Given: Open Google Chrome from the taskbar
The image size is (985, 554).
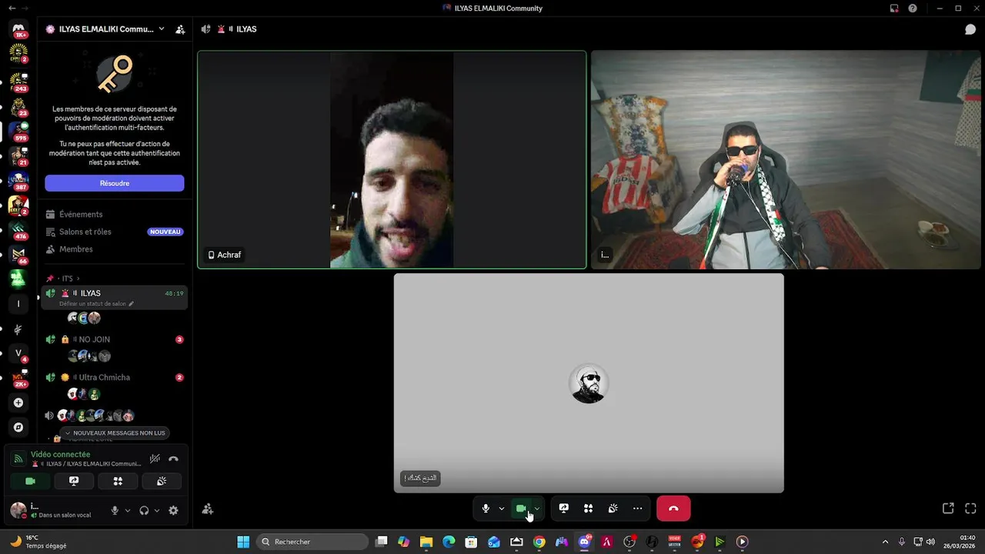Looking at the screenshot, I should click(x=539, y=542).
